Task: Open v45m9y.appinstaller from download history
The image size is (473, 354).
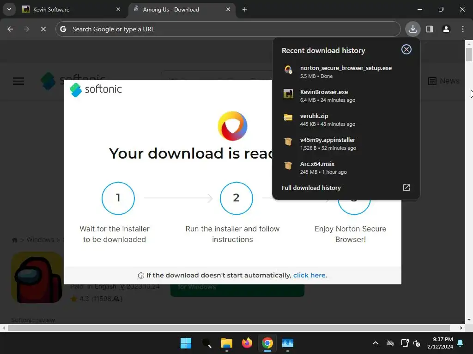Action: [x=346, y=144]
